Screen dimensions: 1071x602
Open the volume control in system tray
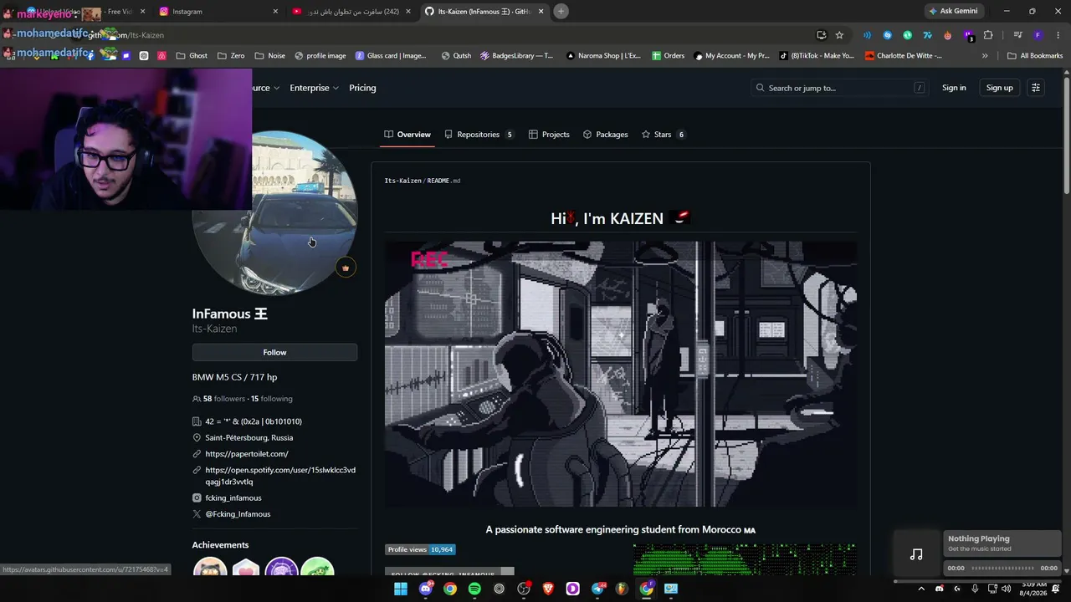coord(1008,589)
